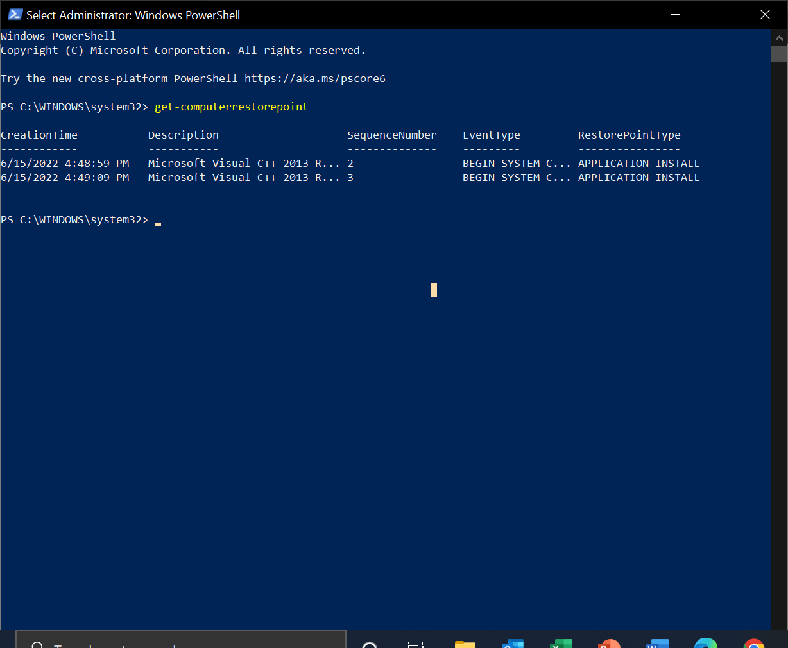
Task: Open Task View from the taskbar
Action: coord(416,644)
